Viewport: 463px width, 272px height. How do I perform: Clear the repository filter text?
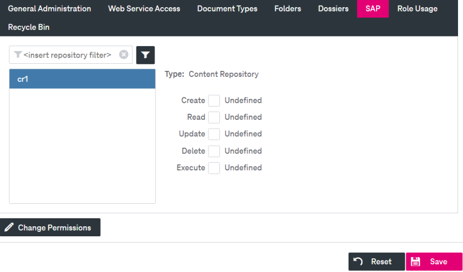coord(124,54)
